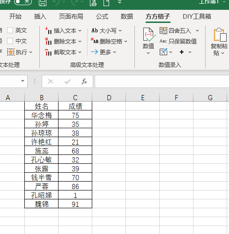Click into the formula bar input field
The width and height of the screenshot is (229, 234).
[162, 81]
